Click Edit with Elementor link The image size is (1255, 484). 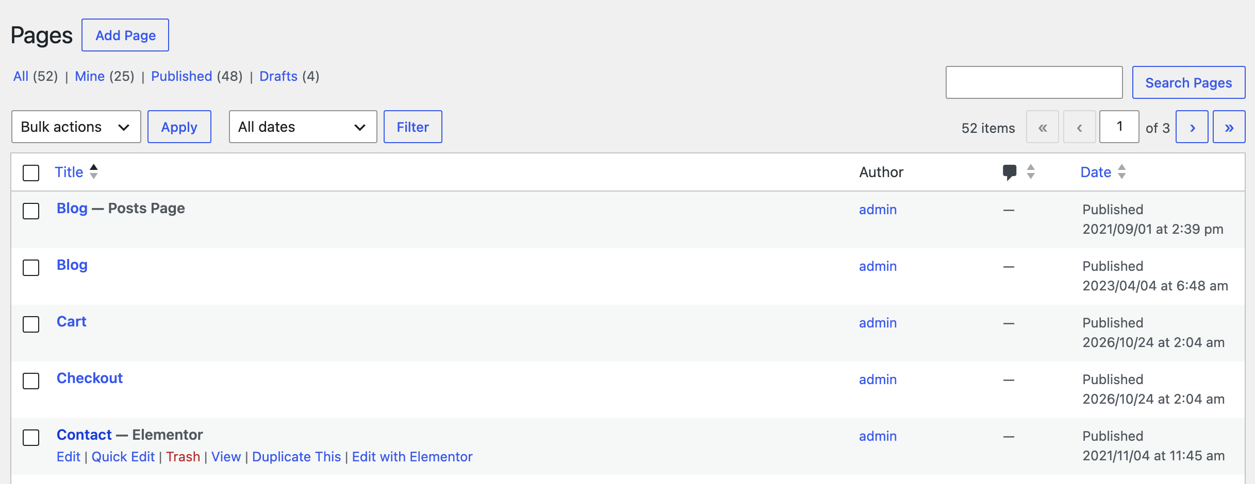(x=412, y=457)
